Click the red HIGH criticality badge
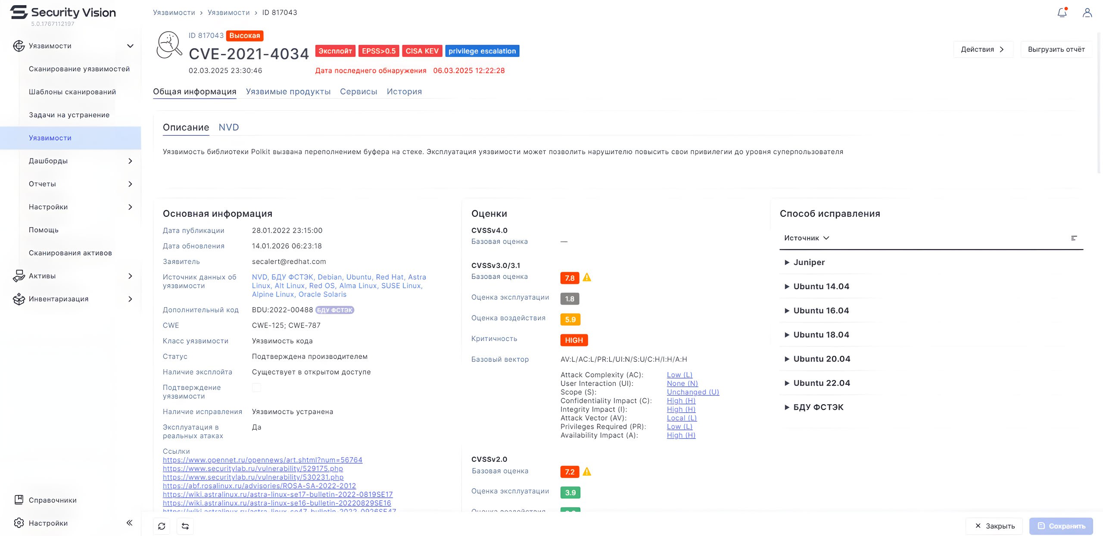The width and height of the screenshot is (1103, 536). click(x=573, y=340)
